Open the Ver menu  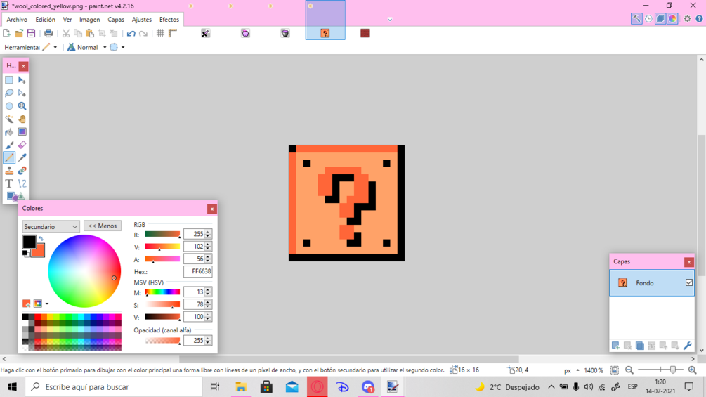(67, 20)
